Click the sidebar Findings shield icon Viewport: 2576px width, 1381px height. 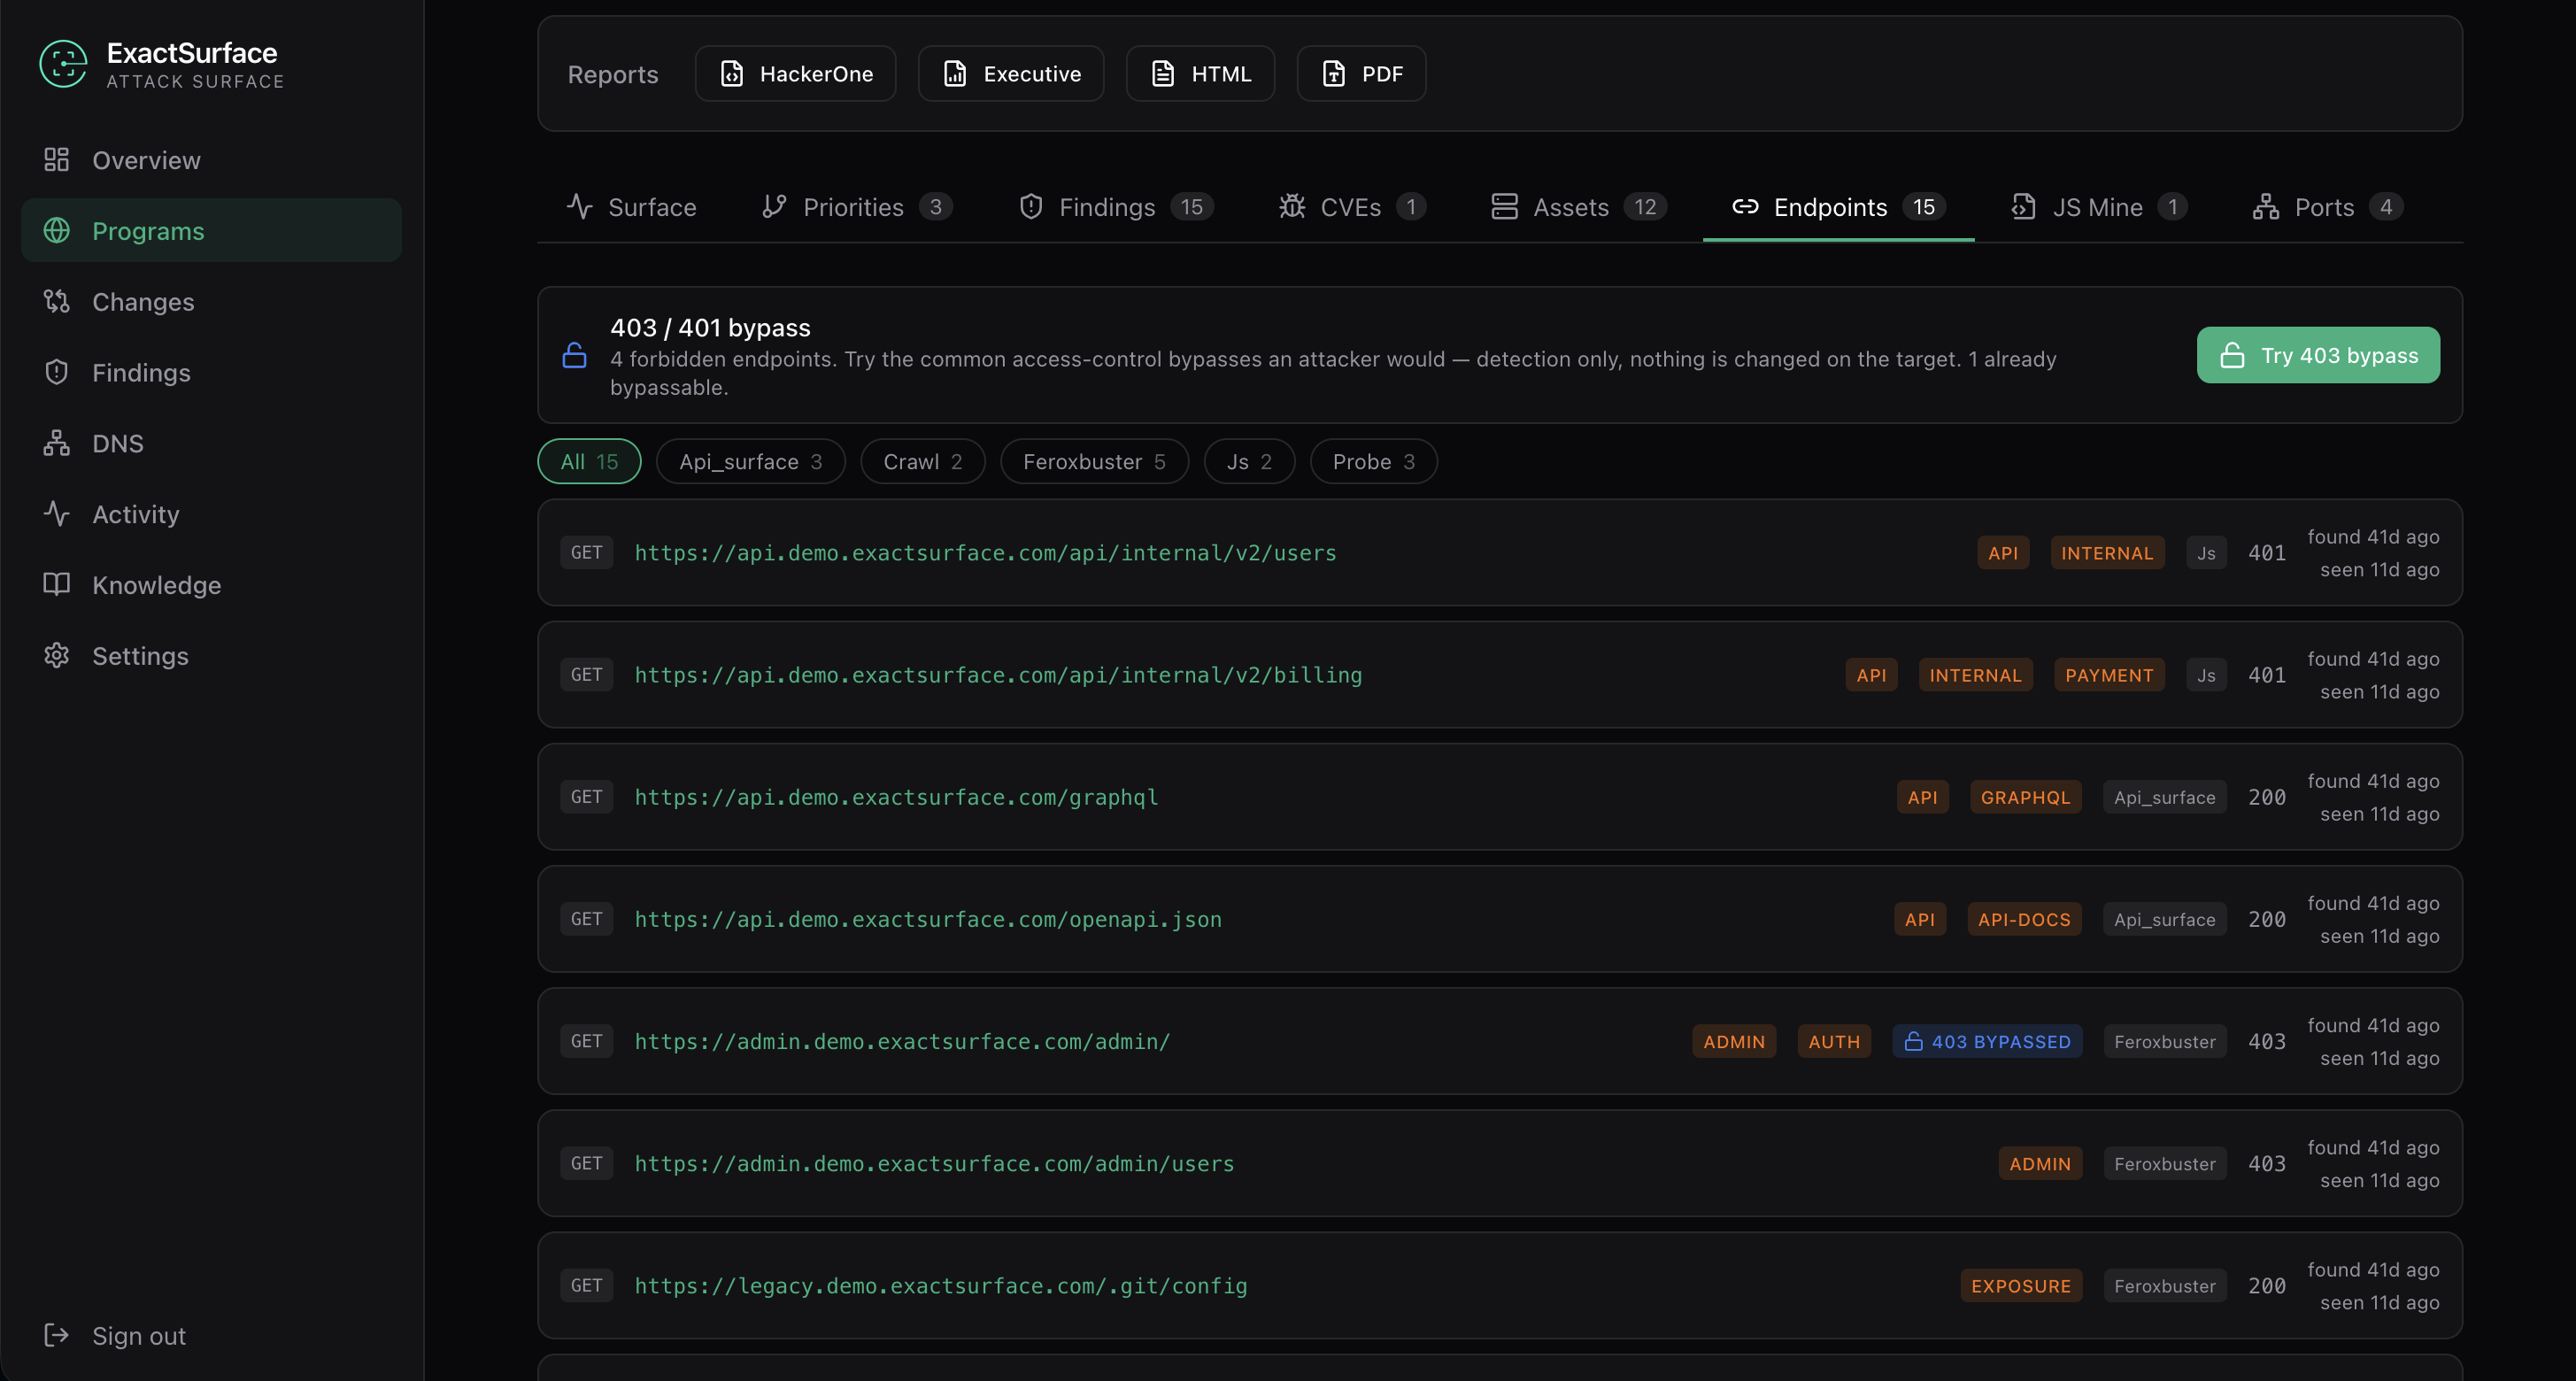(x=57, y=373)
